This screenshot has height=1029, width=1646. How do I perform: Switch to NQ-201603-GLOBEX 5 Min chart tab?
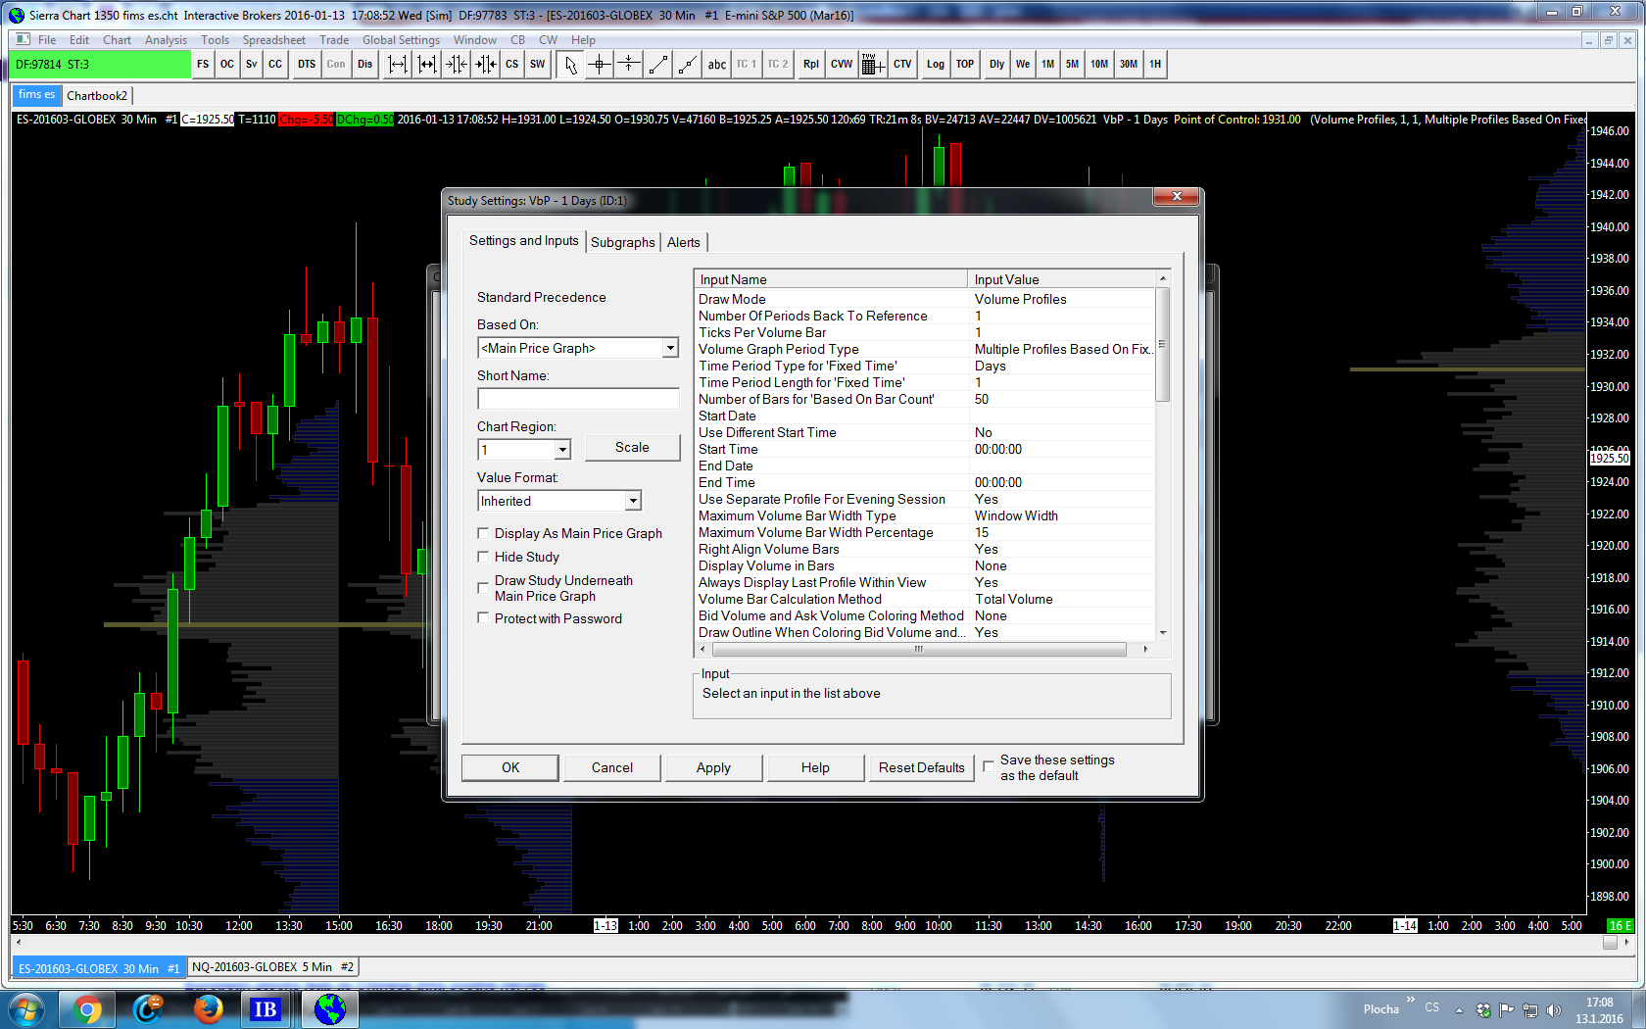pos(272,967)
